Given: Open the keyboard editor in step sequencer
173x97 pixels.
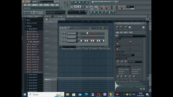Looking at the screenshot, I should pos(103,28).
